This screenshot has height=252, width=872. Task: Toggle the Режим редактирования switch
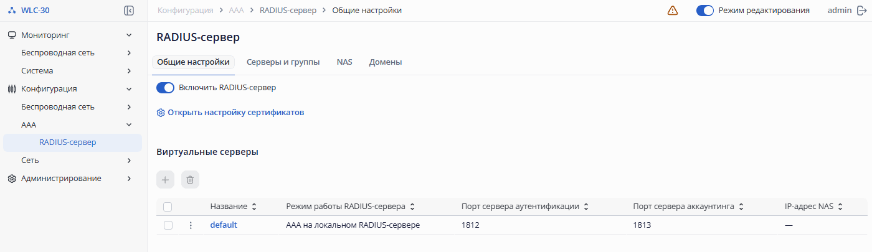(704, 11)
